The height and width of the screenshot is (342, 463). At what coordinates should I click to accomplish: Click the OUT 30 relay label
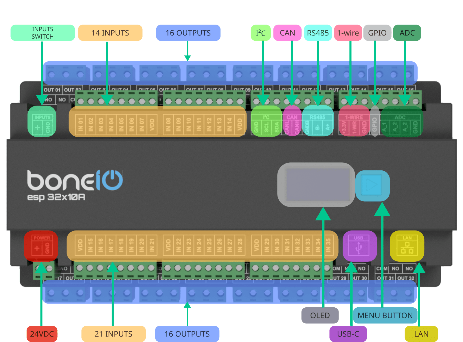click(359, 278)
